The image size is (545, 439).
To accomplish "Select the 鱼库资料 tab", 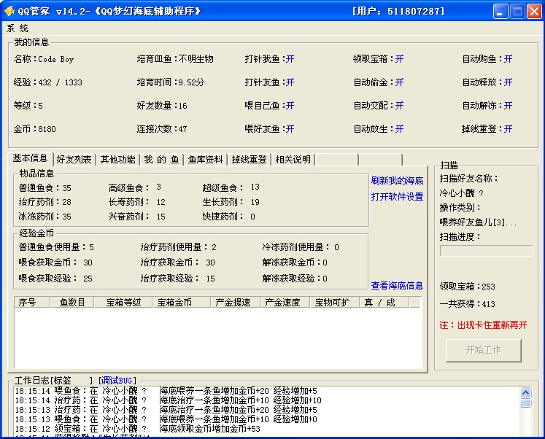I will coord(205,160).
